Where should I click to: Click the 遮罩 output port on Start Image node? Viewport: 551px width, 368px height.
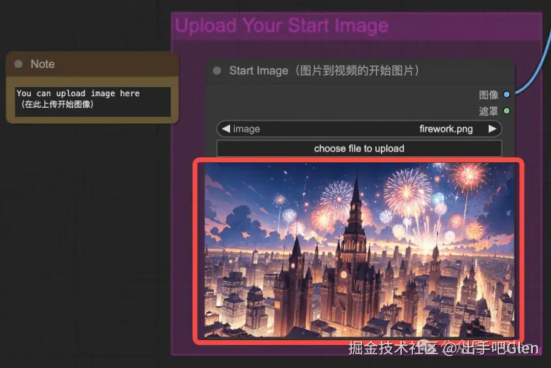pos(507,111)
